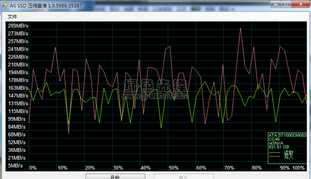Maximize the AS SSD window
Viewport: 311px width, 179px height.
[x=286, y=4]
